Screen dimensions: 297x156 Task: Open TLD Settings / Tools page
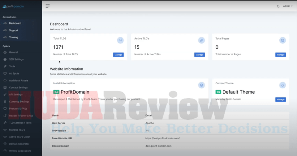20,123
